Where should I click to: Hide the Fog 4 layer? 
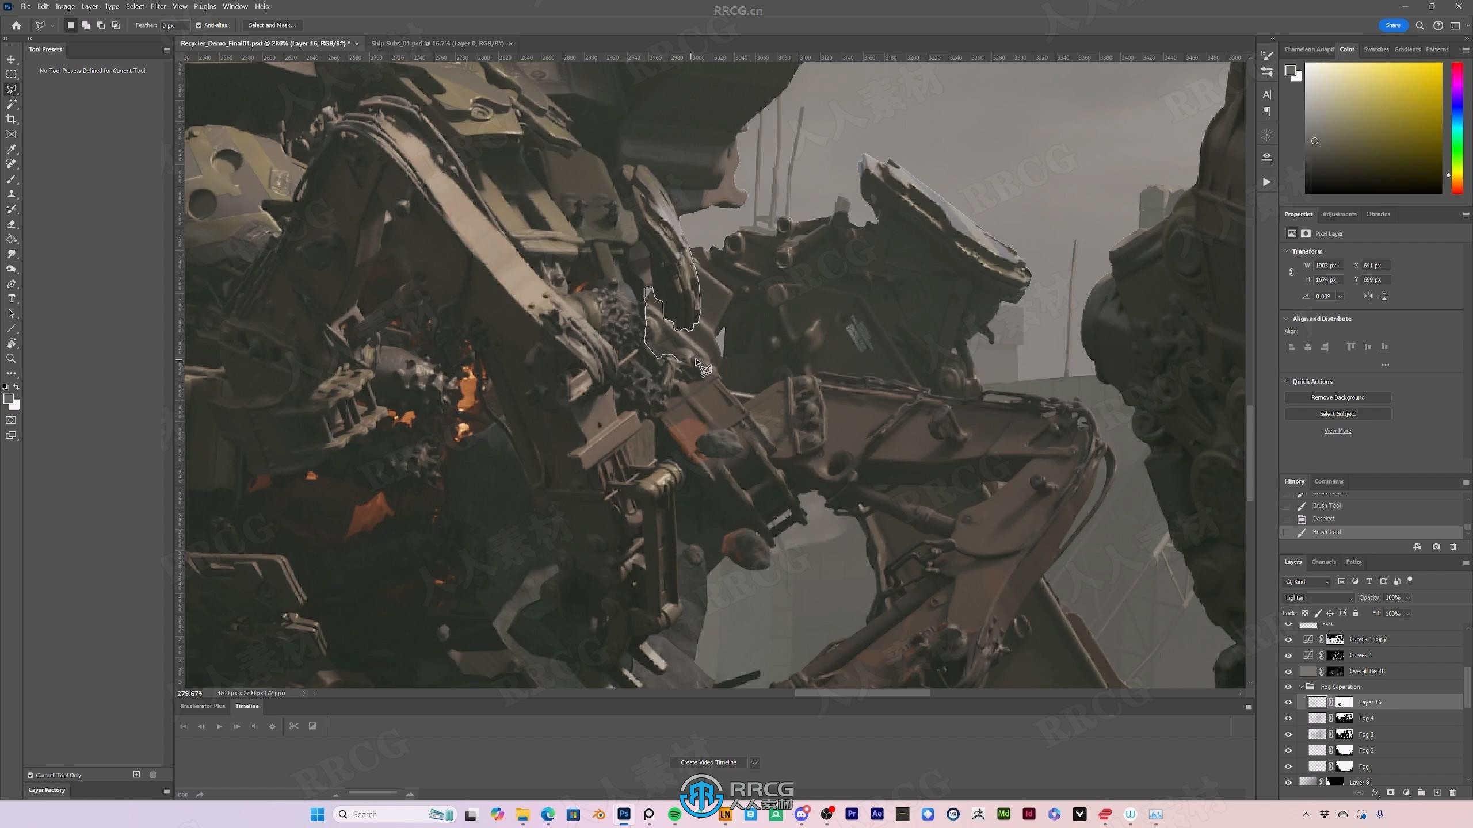tap(1288, 718)
